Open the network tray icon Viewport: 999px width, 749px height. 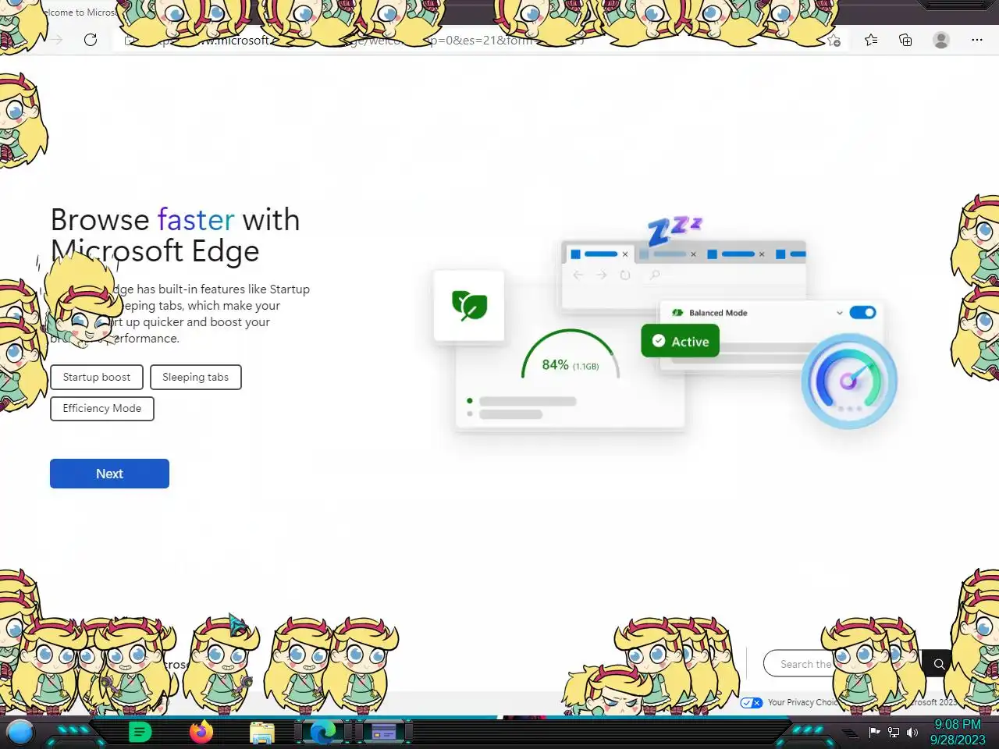(x=894, y=732)
